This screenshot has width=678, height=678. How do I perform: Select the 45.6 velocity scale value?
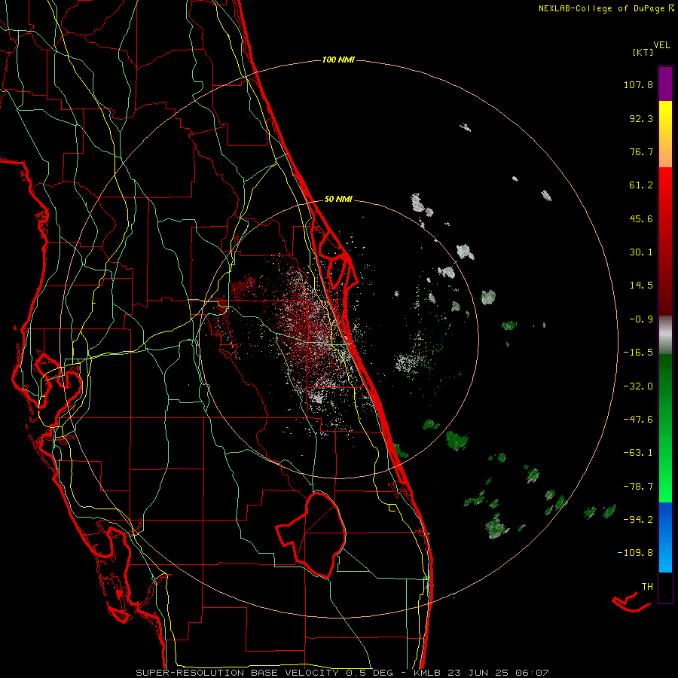tap(641, 218)
